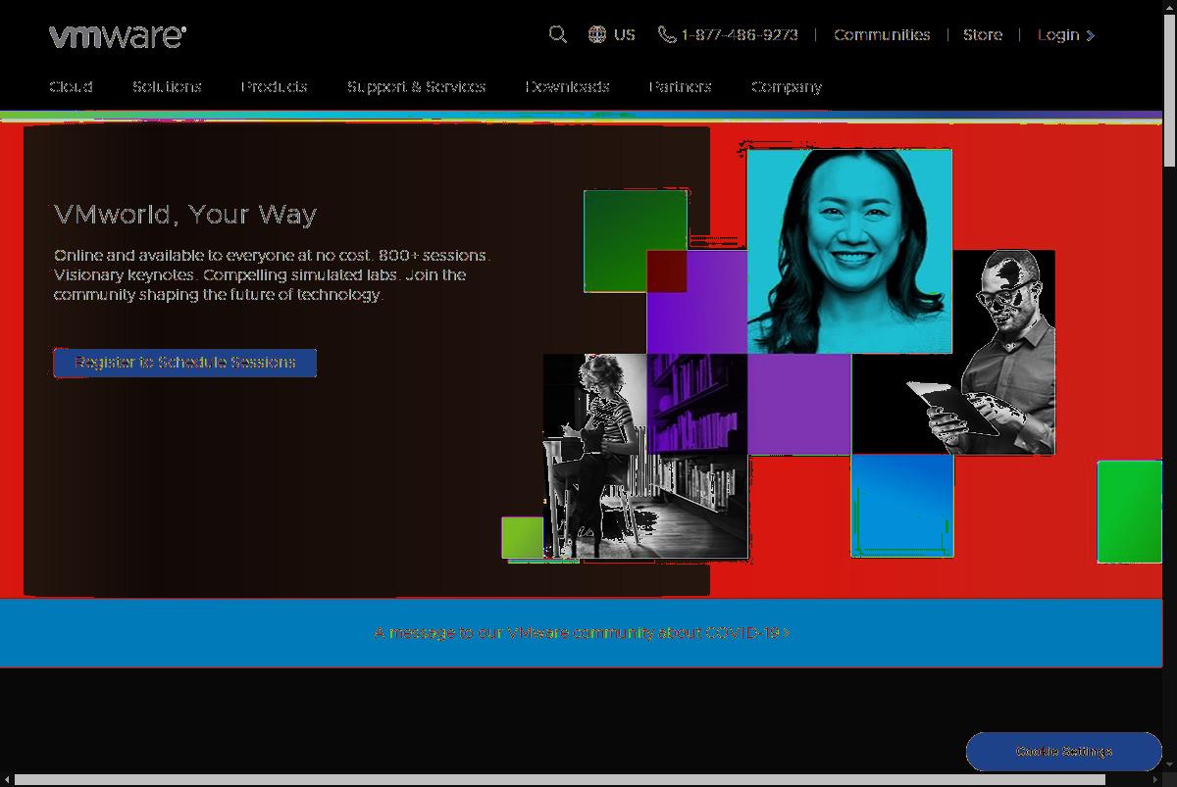
Task: Open the Cloud menu
Action: coord(71,87)
